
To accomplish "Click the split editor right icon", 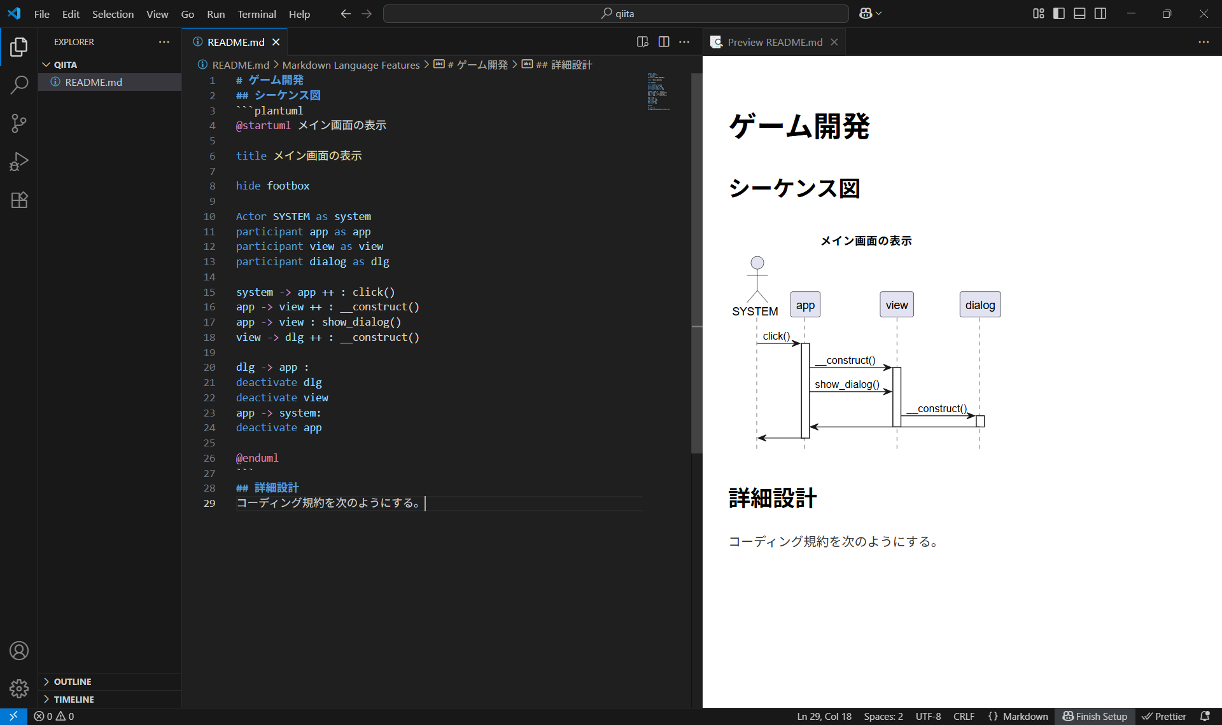I will (x=664, y=42).
